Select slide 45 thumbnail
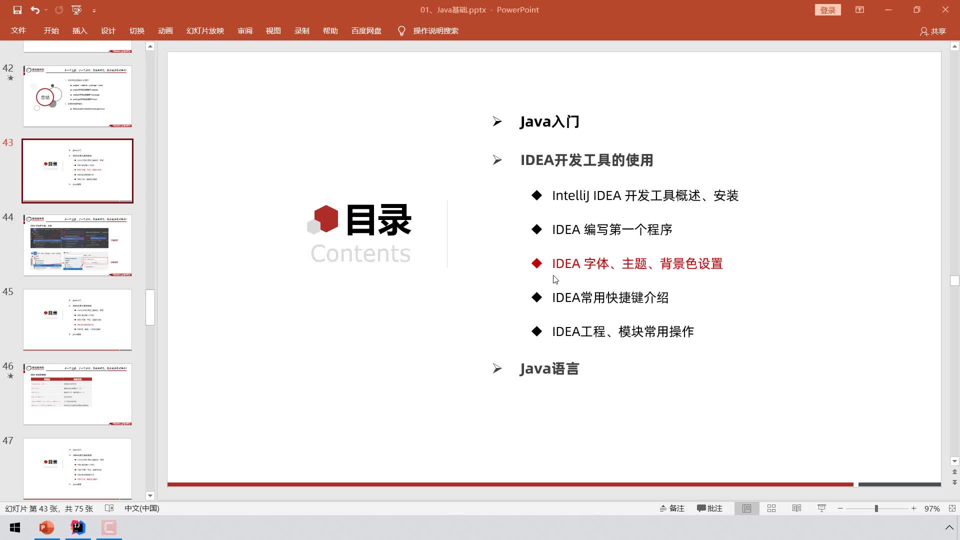 [77, 319]
